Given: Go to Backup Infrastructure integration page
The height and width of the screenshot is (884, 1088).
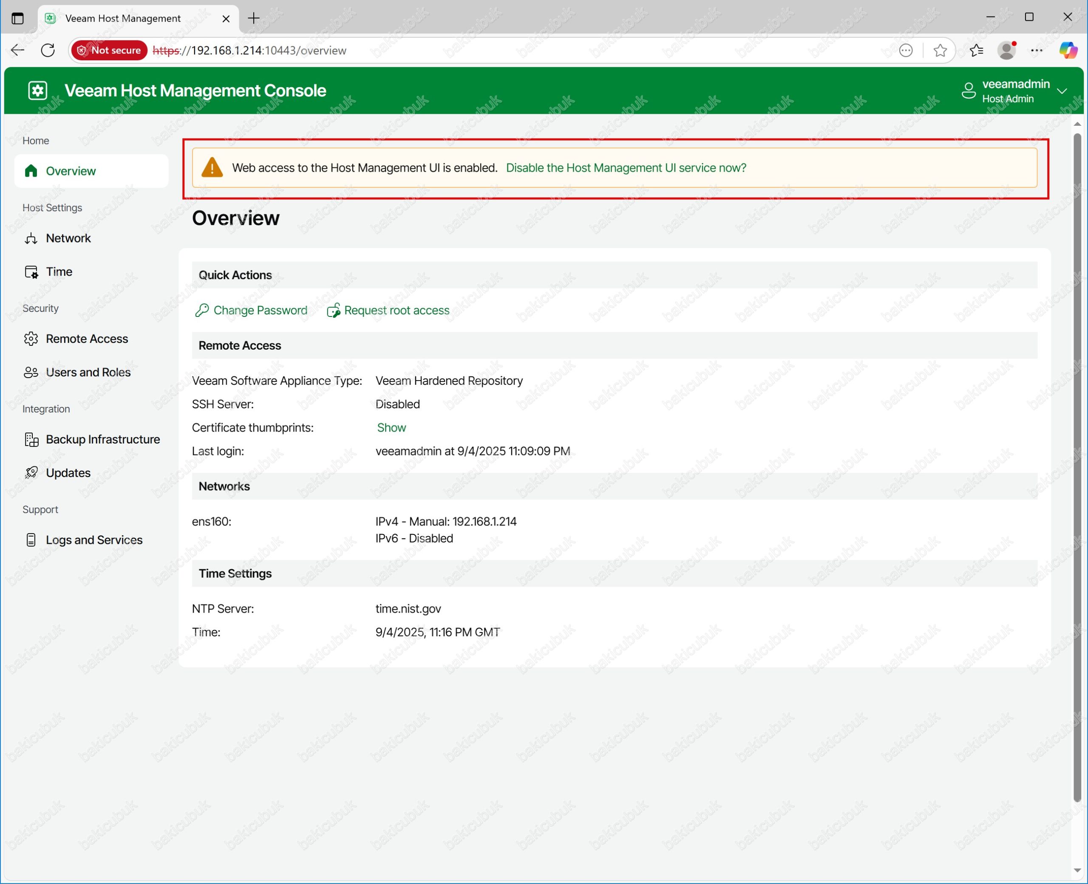Looking at the screenshot, I should point(91,440).
